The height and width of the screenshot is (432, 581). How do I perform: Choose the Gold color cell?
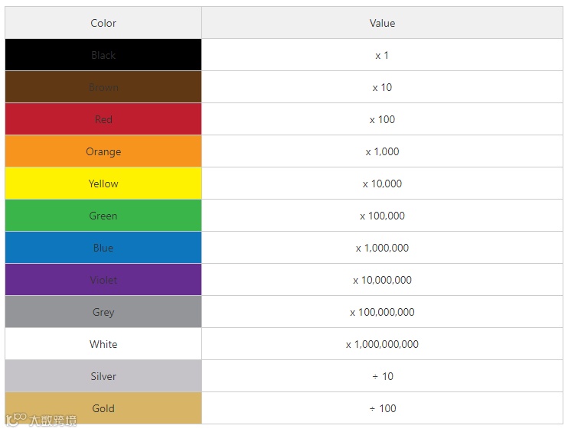[x=103, y=408]
